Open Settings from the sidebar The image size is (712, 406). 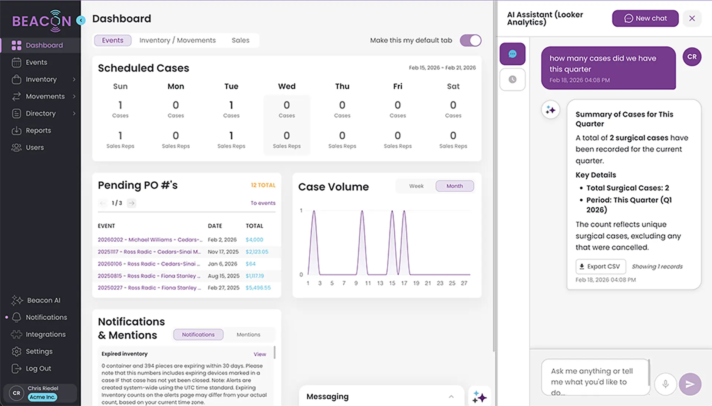pos(39,351)
